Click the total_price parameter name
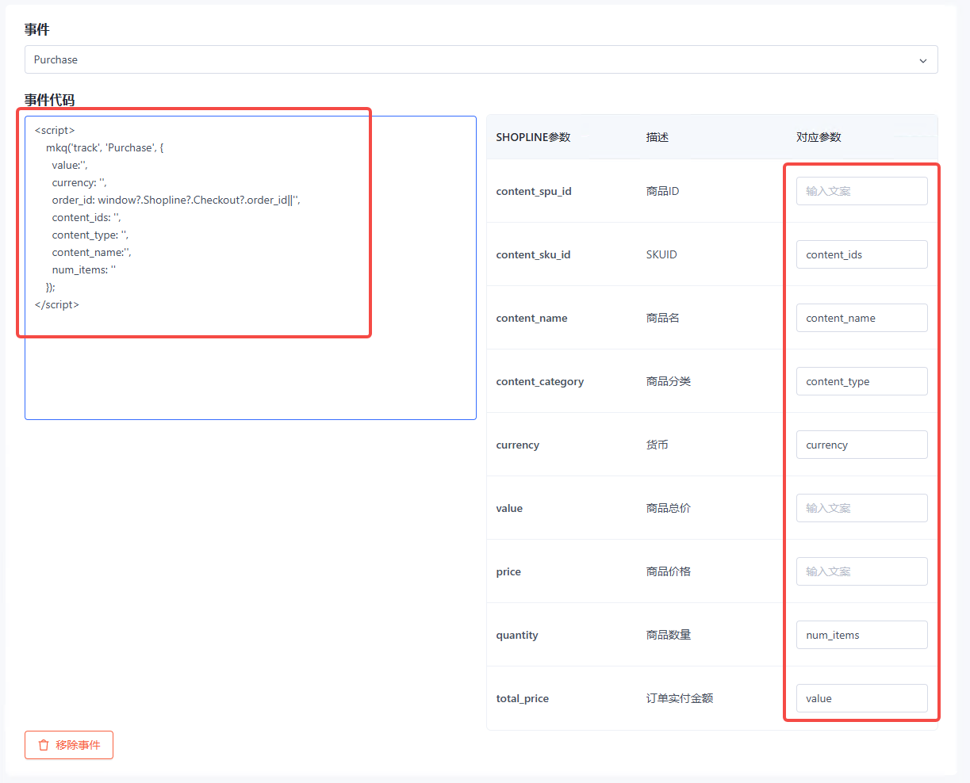The height and width of the screenshot is (783, 970). click(522, 698)
